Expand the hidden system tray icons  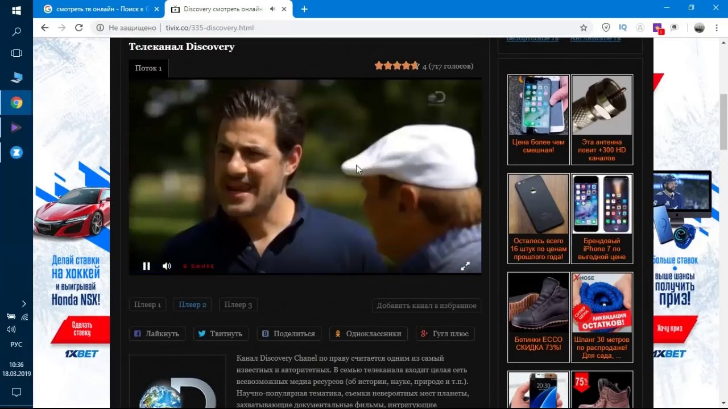coord(23,304)
